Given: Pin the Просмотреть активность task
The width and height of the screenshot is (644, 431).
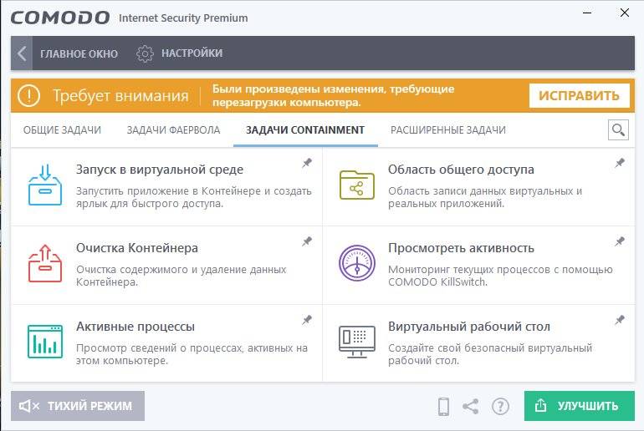Looking at the screenshot, I should 620,241.
